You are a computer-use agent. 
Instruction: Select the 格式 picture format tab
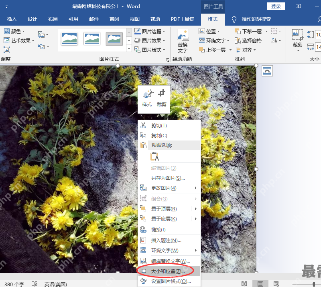pos(213,19)
